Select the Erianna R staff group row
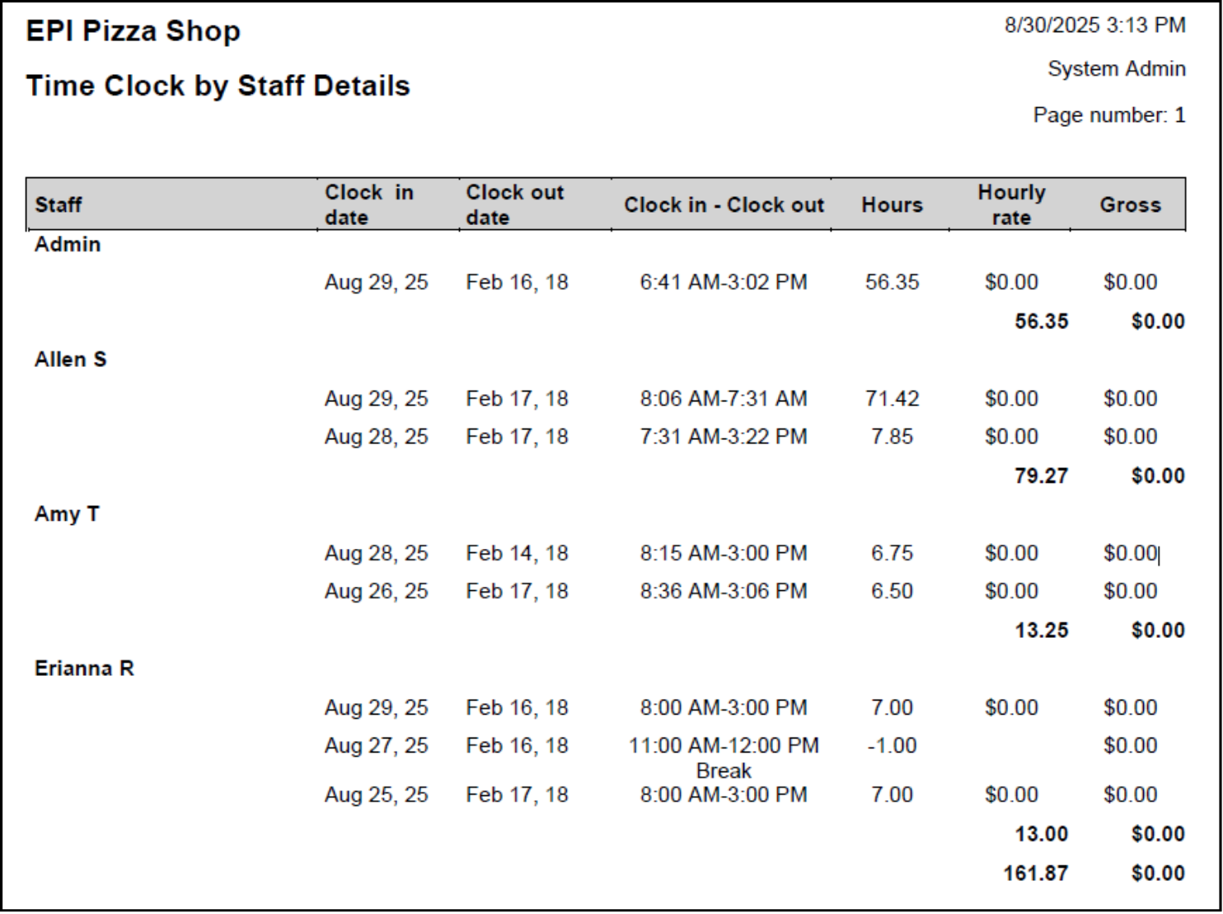Viewport: 1223px width, 914px height. pyautogui.click(x=83, y=668)
